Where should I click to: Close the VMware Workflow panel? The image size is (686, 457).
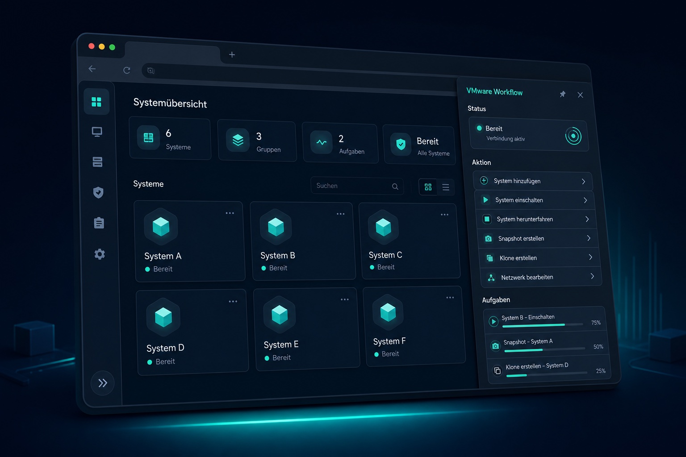pyautogui.click(x=580, y=95)
